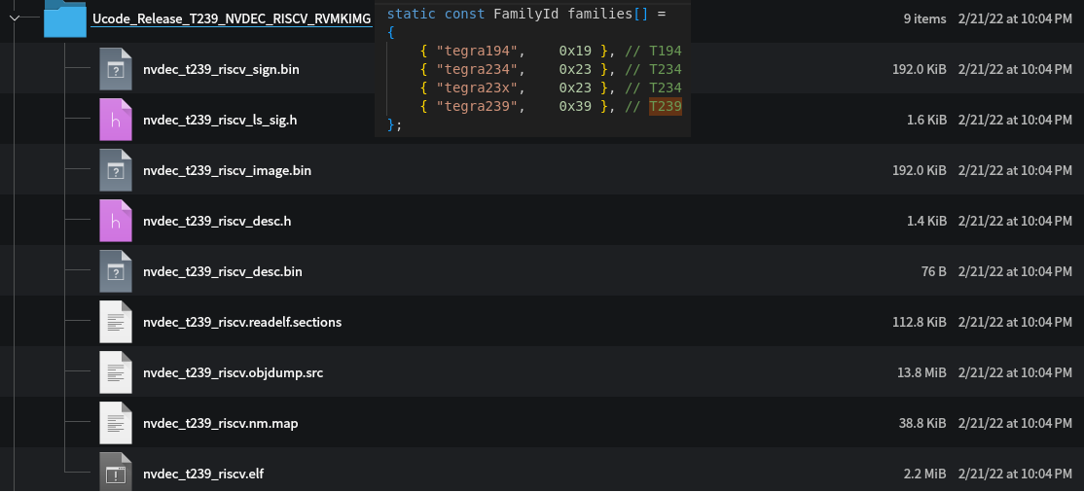Image resolution: width=1084 pixels, height=492 pixels.
Task: Click the modified date of nvdec_t239_riscv.elf
Action: 1015,474
